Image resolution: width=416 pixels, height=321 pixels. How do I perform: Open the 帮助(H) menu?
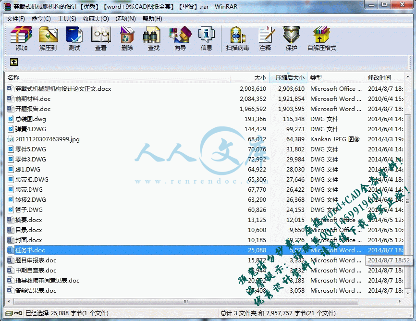click(152, 19)
